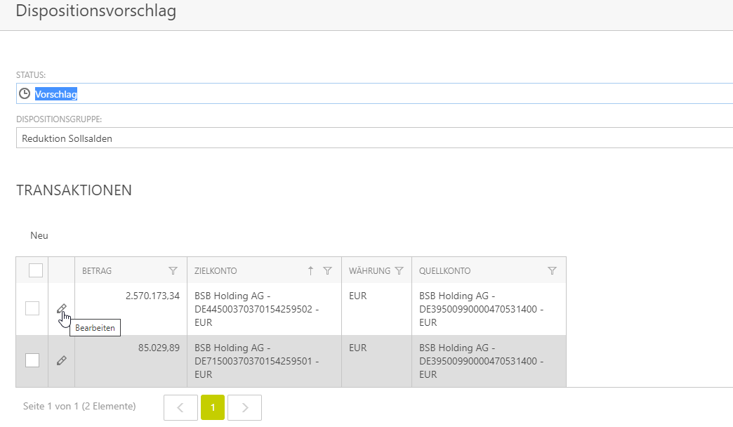Go to previous page with left chevron
733x427 pixels.
(x=180, y=407)
